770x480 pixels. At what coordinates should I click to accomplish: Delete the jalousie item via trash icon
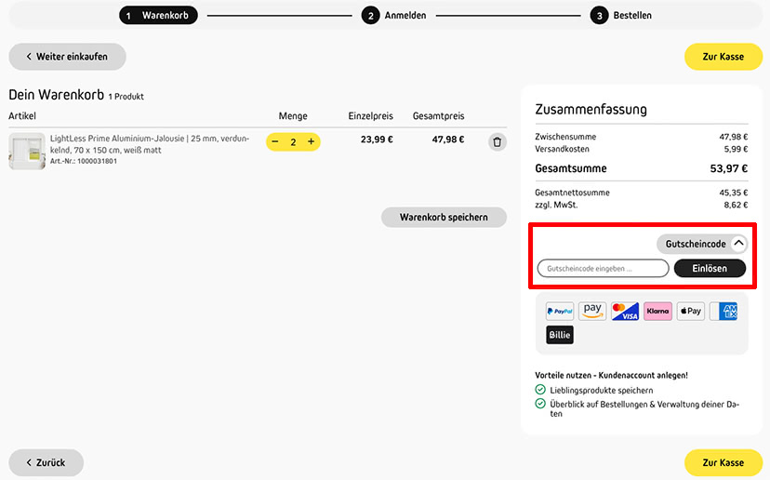point(497,142)
